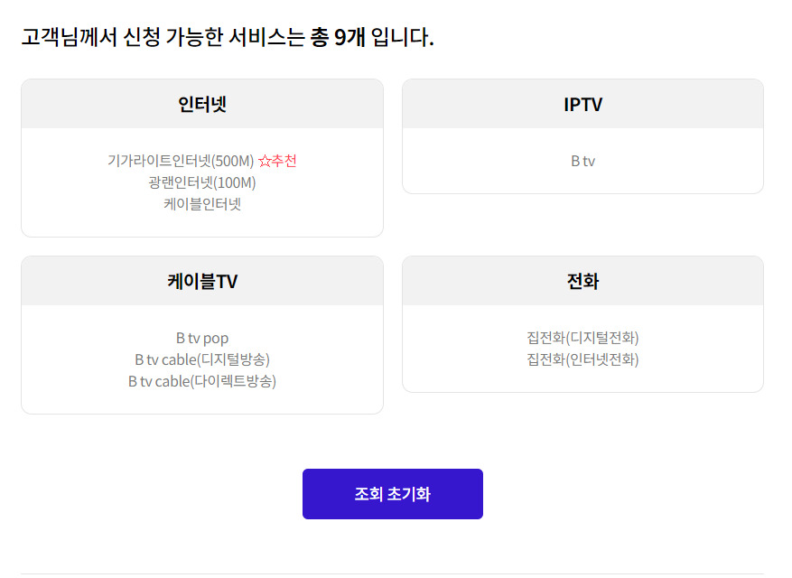Choose B tv pop service

tap(202, 338)
